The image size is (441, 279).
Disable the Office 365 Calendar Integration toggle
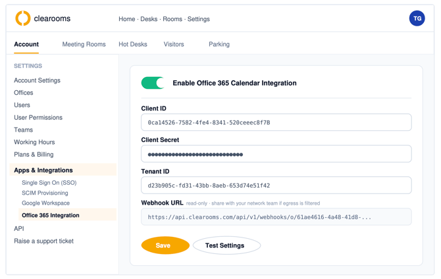tap(153, 83)
